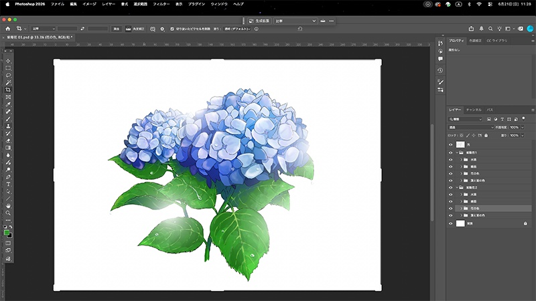Swap crop width and height values
Viewport: 536px width, 301px height.
(82, 29)
